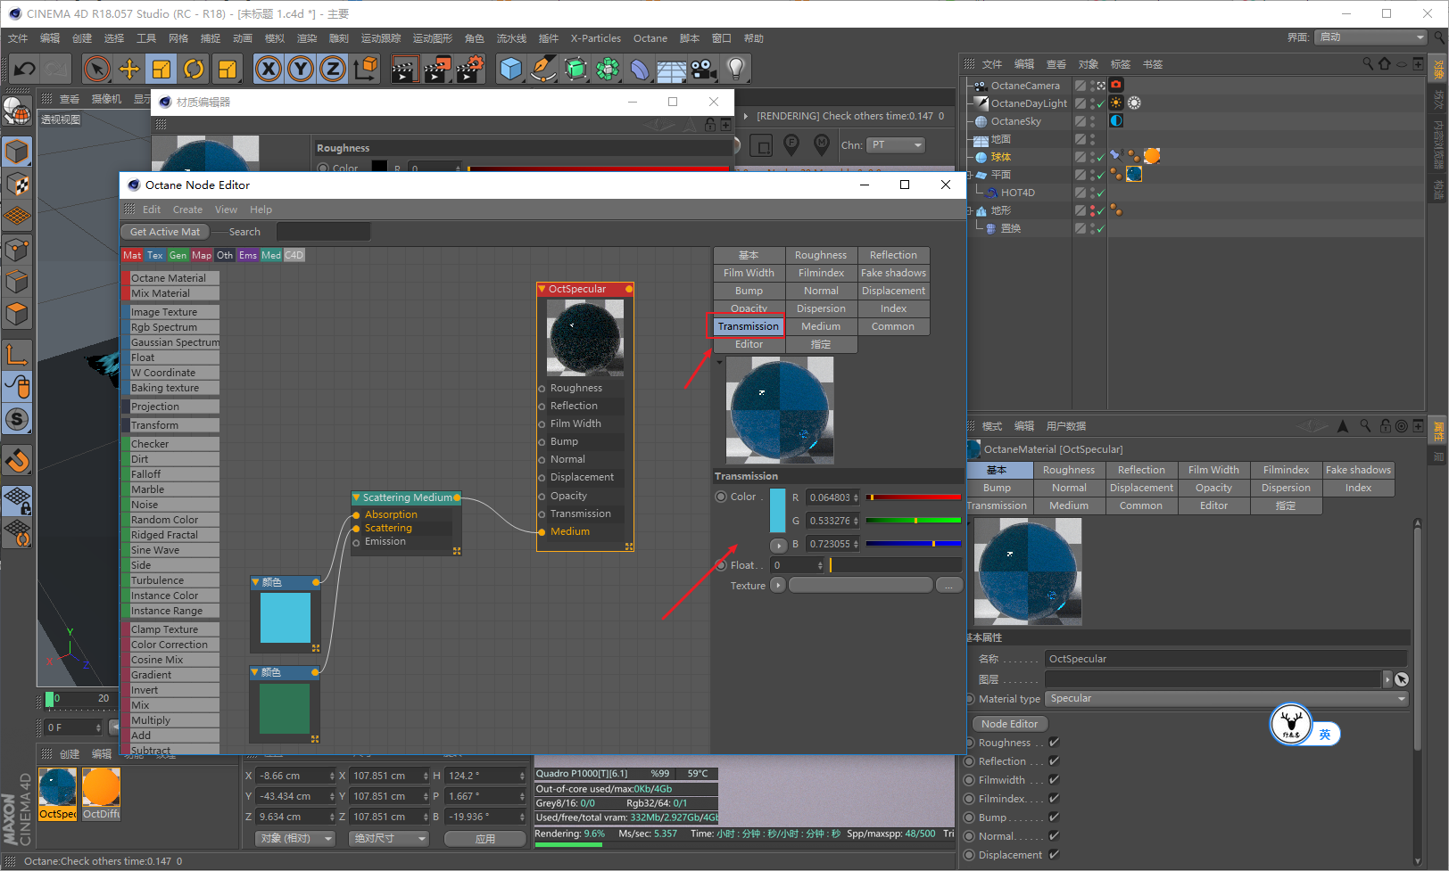Viewport: 1449px width, 871px height.
Task: Toggle X axis lock
Action: (269, 69)
